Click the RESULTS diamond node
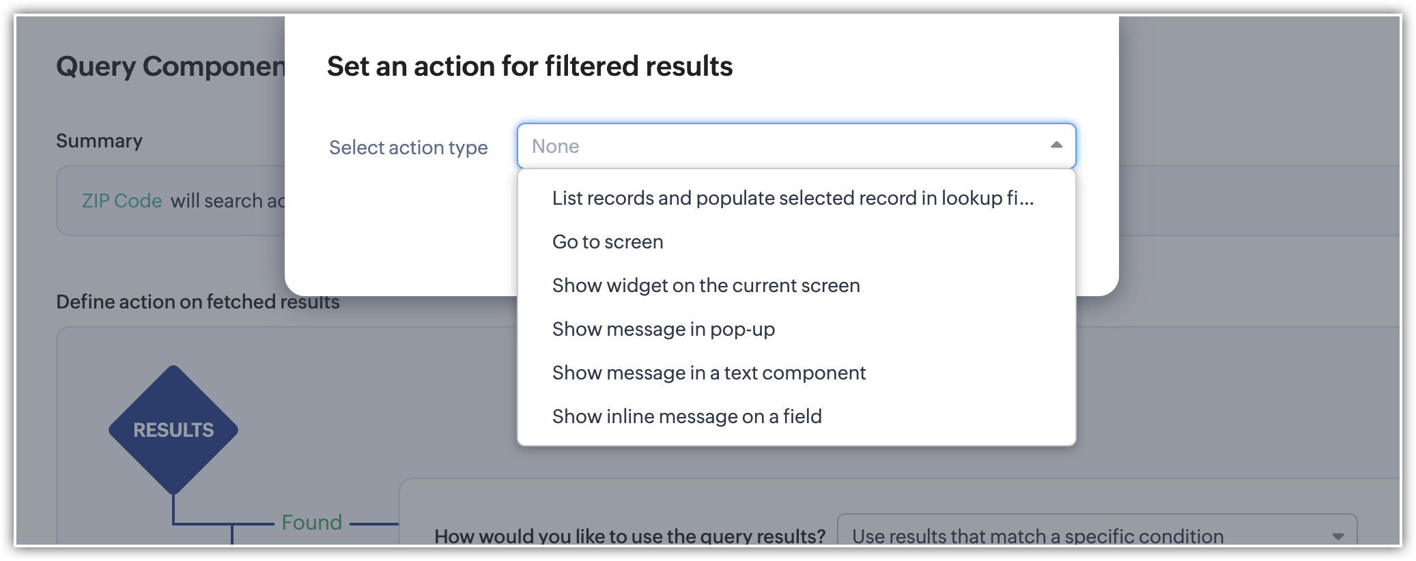This screenshot has width=1416, height=561. click(x=173, y=430)
